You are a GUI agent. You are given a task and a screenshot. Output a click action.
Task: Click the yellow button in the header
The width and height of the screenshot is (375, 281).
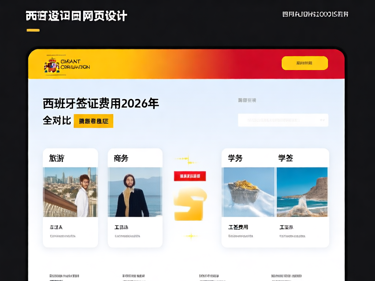click(305, 63)
